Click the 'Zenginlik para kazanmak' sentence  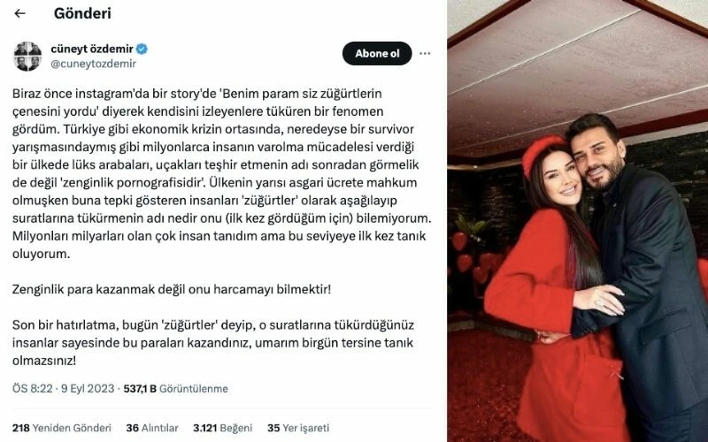click(172, 289)
